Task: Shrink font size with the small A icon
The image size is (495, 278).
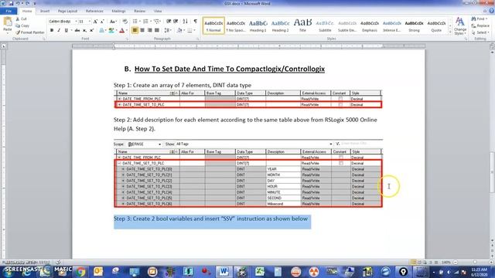Action: click(x=102, y=22)
